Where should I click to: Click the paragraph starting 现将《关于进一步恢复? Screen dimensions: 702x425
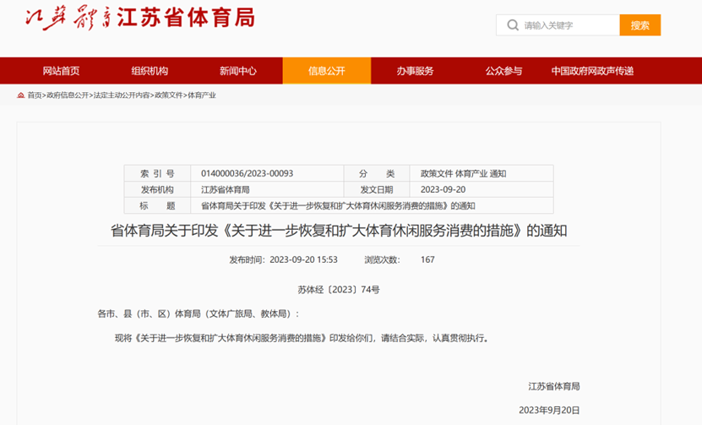click(x=302, y=338)
